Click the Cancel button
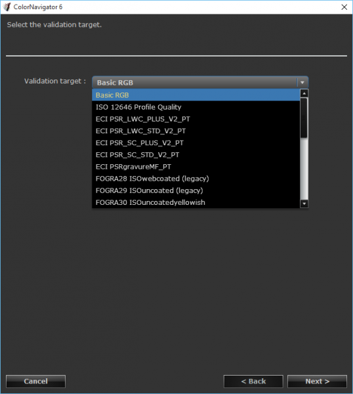 [35, 381]
